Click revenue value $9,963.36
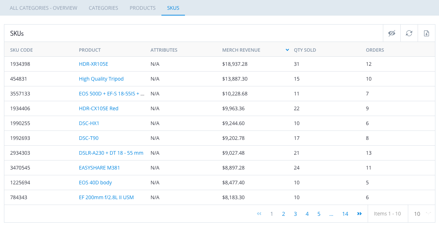Screen dimensions: 439x227 (233, 108)
